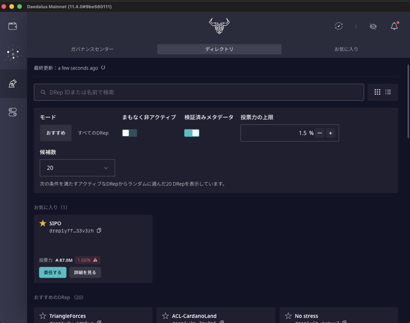The height and width of the screenshot is (323, 410).
Task: Click 詳細を見る for SIPO
Action: (x=85, y=272)
